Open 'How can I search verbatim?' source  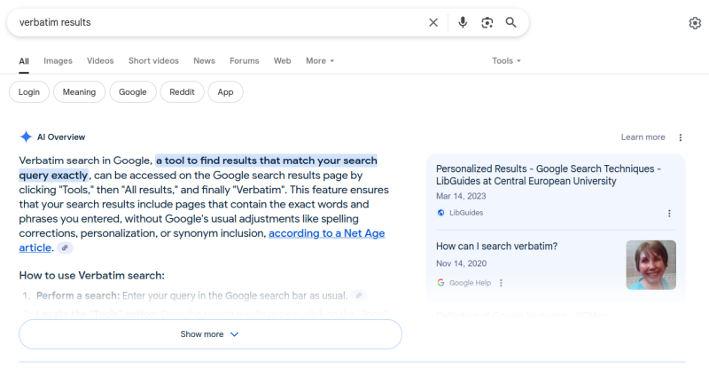pyautogui.click(x=496, y=247)
